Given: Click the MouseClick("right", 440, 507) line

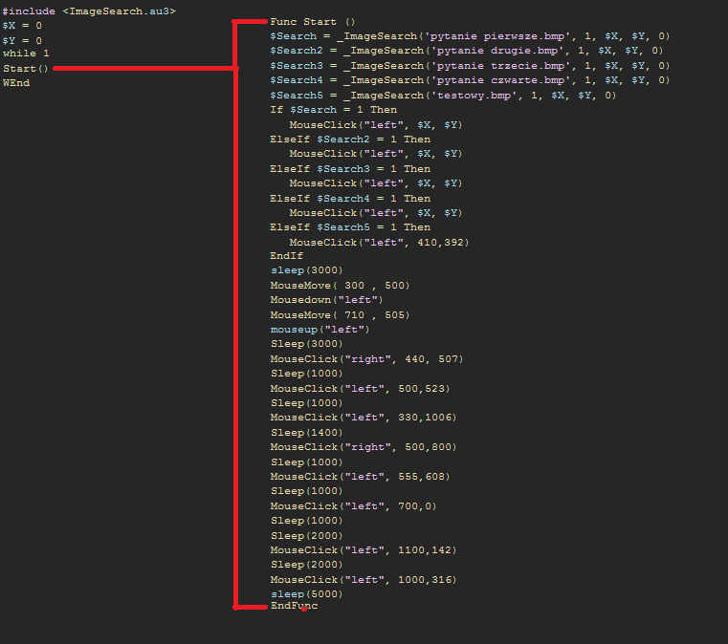Looking at the screenshot, I should [x=366, y=359].
